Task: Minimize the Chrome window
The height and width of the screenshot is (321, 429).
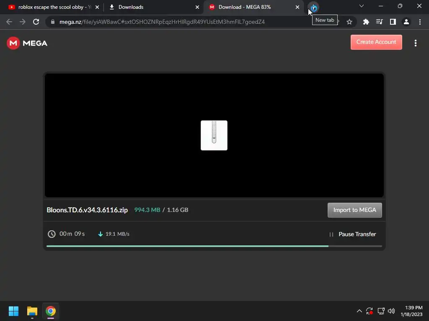Action: point(380,6)
